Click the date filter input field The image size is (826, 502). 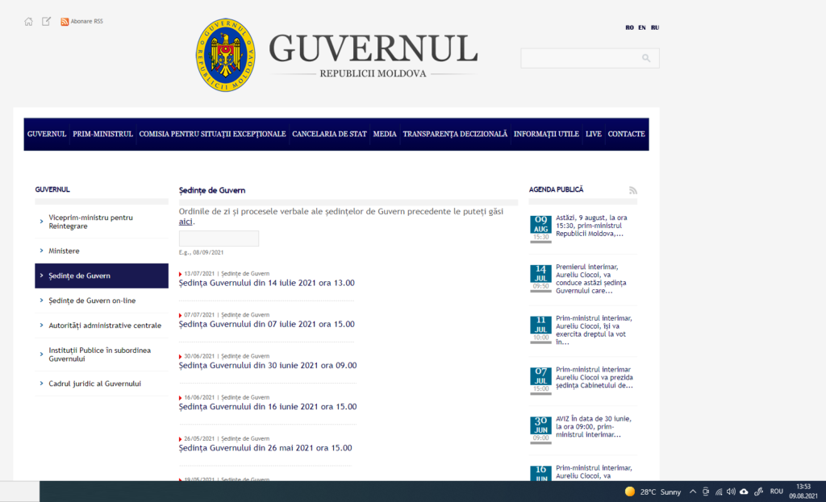click(x=219, y=239)
